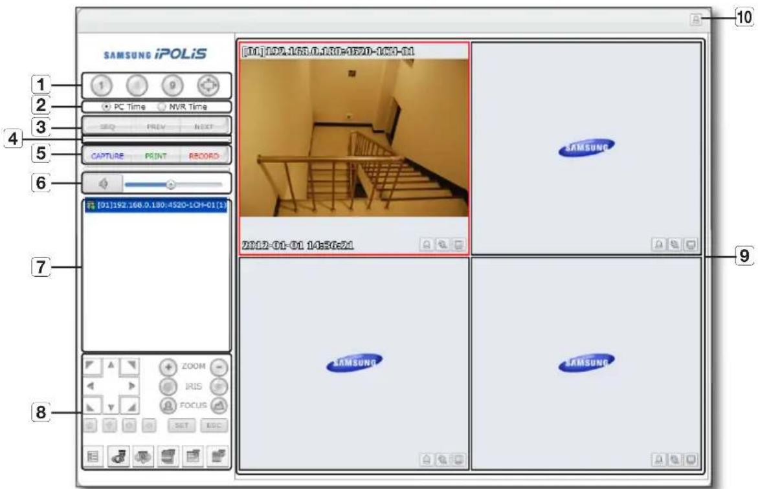Image resolution: width=758 pixels, height=489 pixels.
Task: Pan the camera up with the up arrow
Action: [111, 366]
